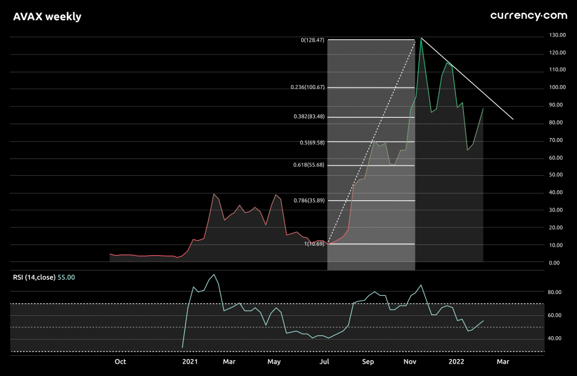The width and height of the screenshot is (577, 376).
Task: Click the RSI 80.00 axis label
Action: tap(554, 292)
